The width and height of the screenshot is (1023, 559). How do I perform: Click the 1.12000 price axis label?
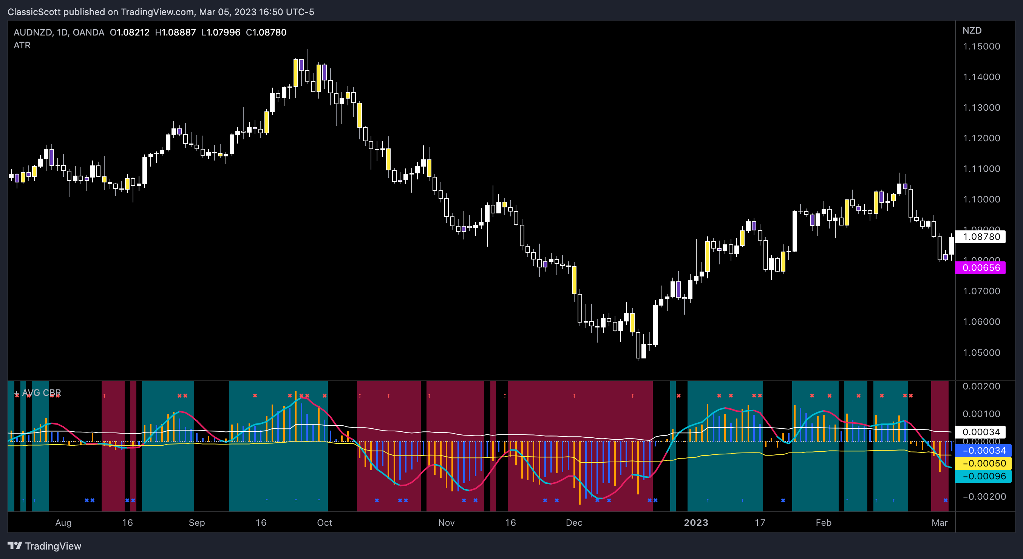point(981,138)
